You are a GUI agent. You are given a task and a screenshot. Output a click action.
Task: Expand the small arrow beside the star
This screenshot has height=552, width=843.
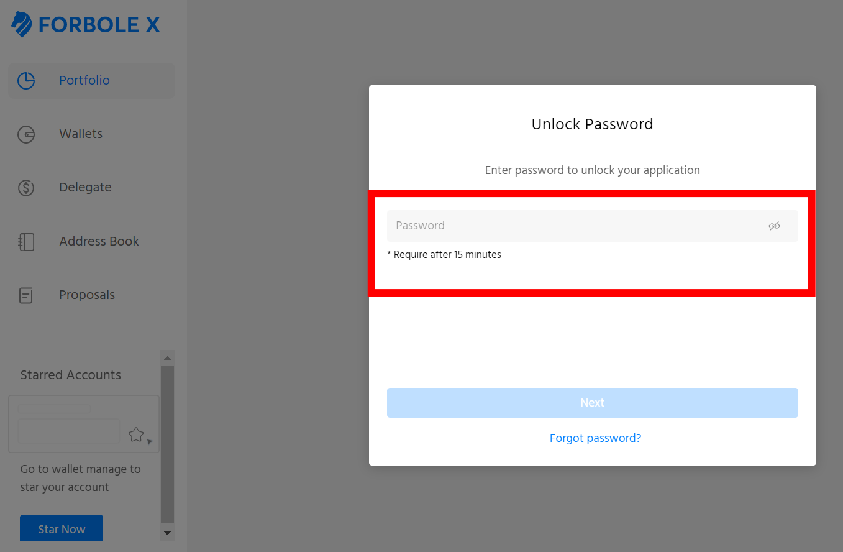point(150,442)
